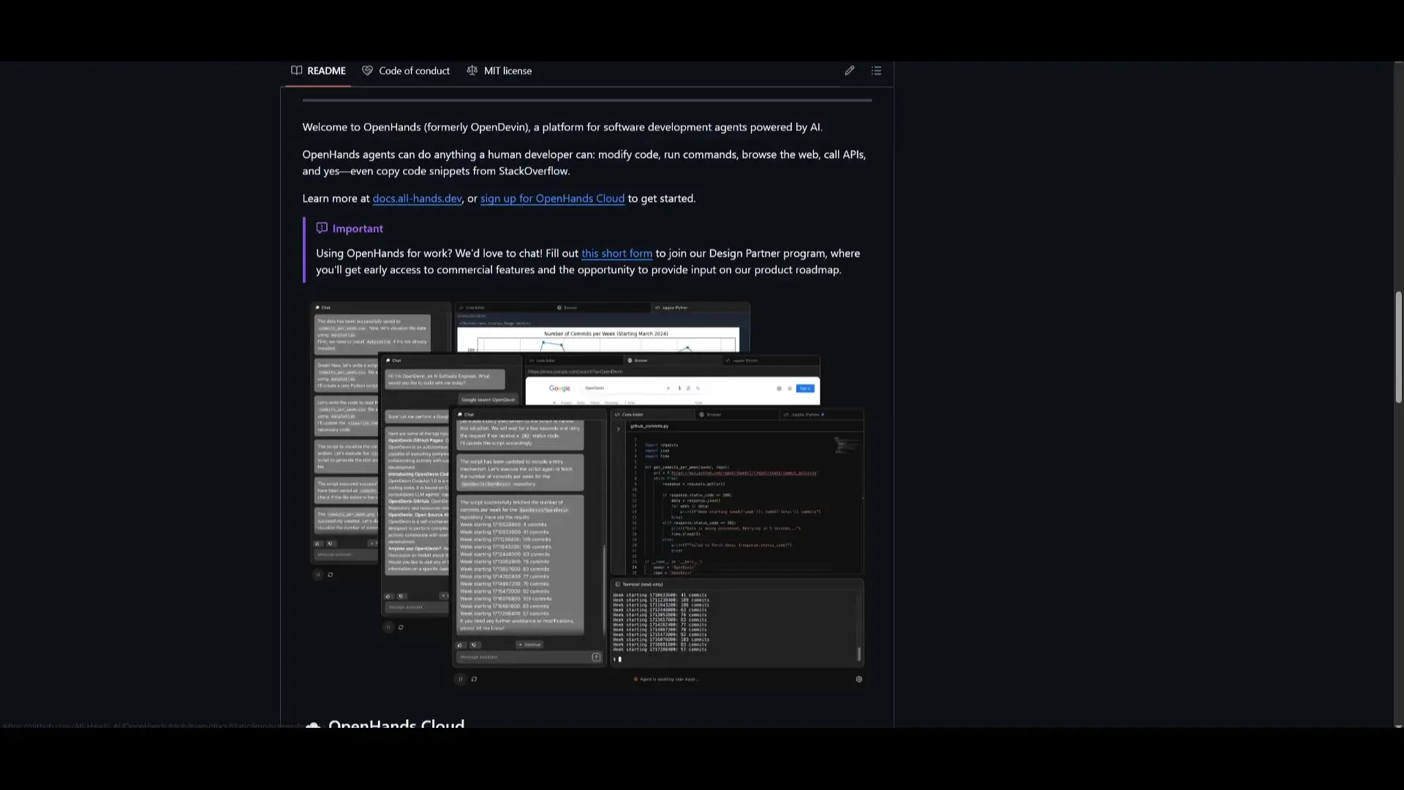
Task: Click the Terminal panel header in screenshot
Action: [737, 584]
